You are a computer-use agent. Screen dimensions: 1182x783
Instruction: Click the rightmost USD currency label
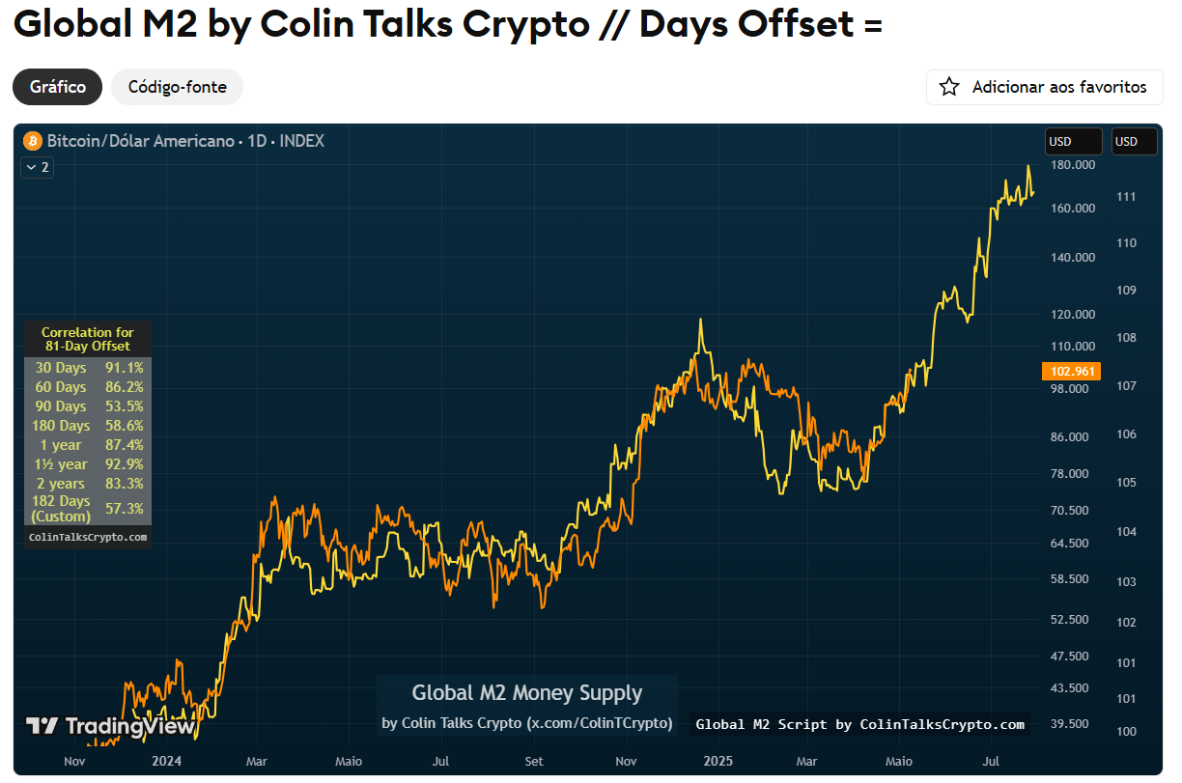pyautogui.click(x=1134, y=141)
